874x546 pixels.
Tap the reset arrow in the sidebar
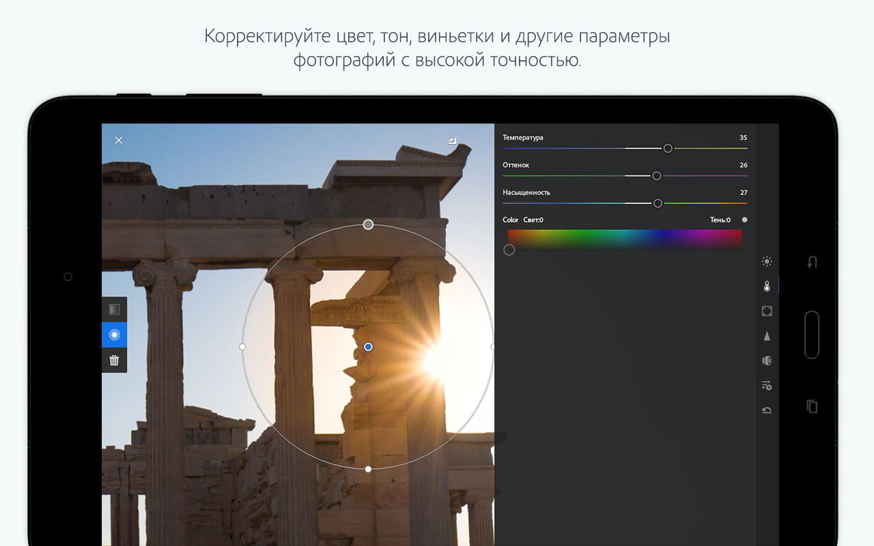tap(767, 410)
